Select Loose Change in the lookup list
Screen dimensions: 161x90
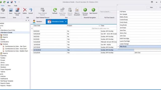pyautogui.click(x=140, y=44)
